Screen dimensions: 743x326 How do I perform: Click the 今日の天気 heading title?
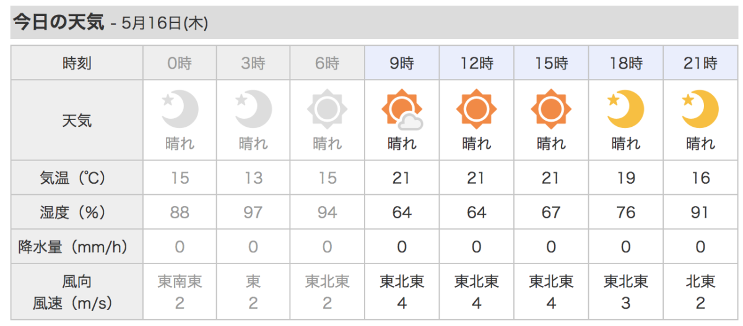click(x=59, y=23)
